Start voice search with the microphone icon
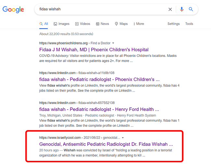Viewport: 211px width, 164px height. pyautogui.click(x=182, y=9)
